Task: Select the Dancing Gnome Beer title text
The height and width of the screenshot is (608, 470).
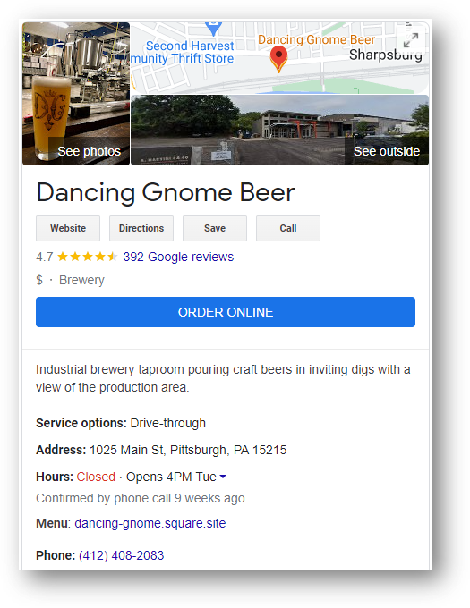Action: 166,192
